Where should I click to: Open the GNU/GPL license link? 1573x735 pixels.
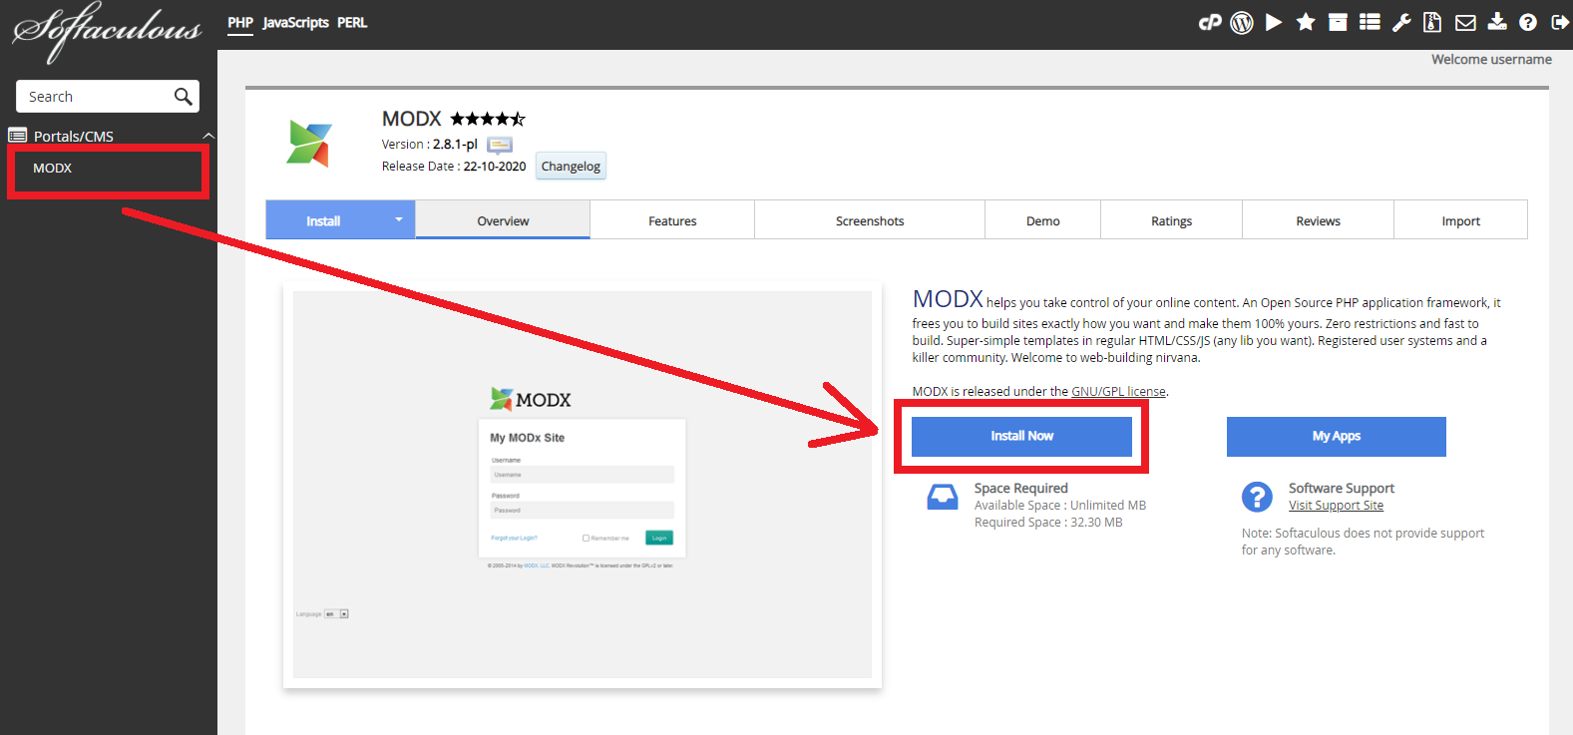tap(1118, 391)
